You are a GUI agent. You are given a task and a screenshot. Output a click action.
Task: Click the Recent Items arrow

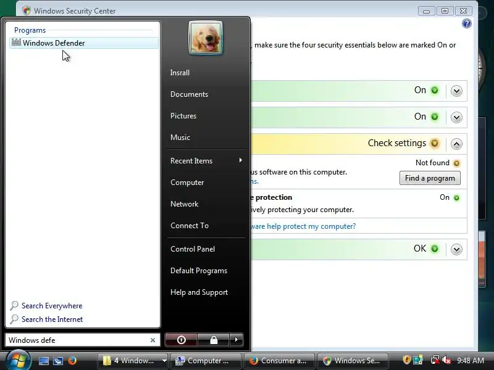[241, 160]
